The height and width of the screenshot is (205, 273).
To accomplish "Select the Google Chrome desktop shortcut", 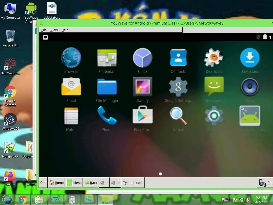I will (10, 96).
